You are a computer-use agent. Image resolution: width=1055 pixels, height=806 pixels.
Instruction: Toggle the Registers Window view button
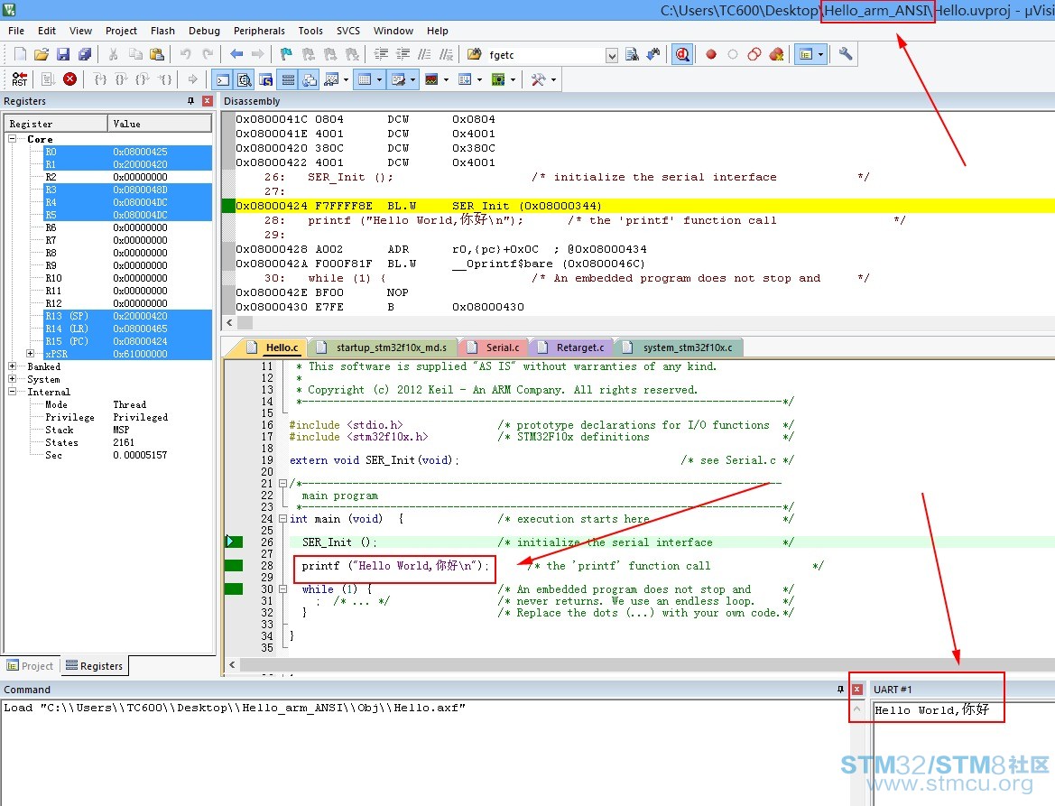(288, 79)
